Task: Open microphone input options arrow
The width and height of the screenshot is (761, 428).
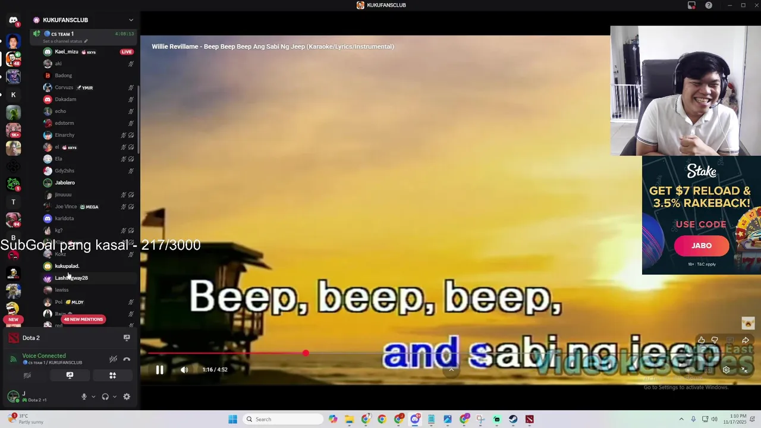Action: point(93,396)
